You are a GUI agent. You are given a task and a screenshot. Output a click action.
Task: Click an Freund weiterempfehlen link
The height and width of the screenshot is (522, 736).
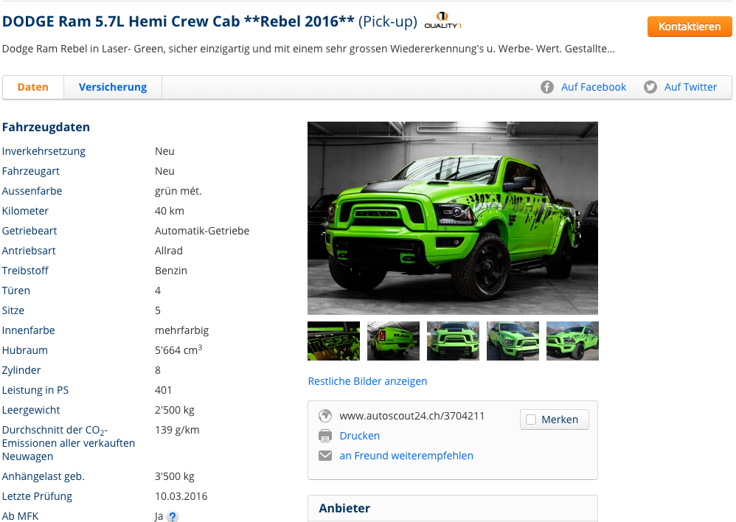click(x=406, y=456)
